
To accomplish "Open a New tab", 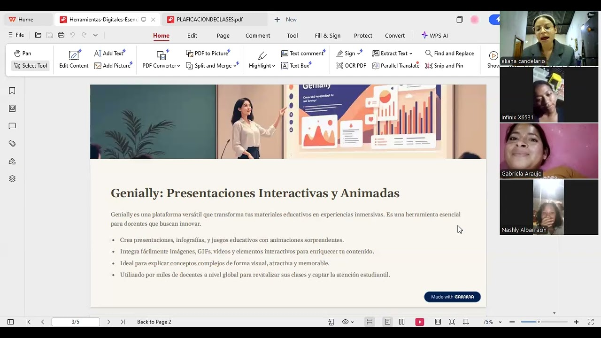I will (x=285, y=20).
